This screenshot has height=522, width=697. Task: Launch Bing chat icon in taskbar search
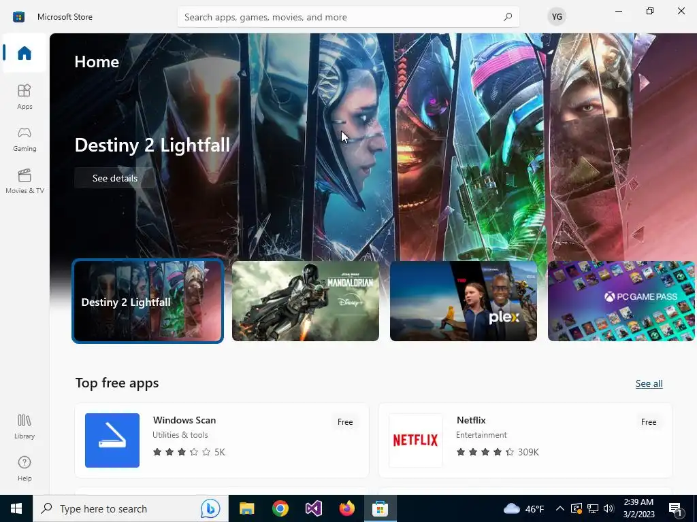coord(210,508)
